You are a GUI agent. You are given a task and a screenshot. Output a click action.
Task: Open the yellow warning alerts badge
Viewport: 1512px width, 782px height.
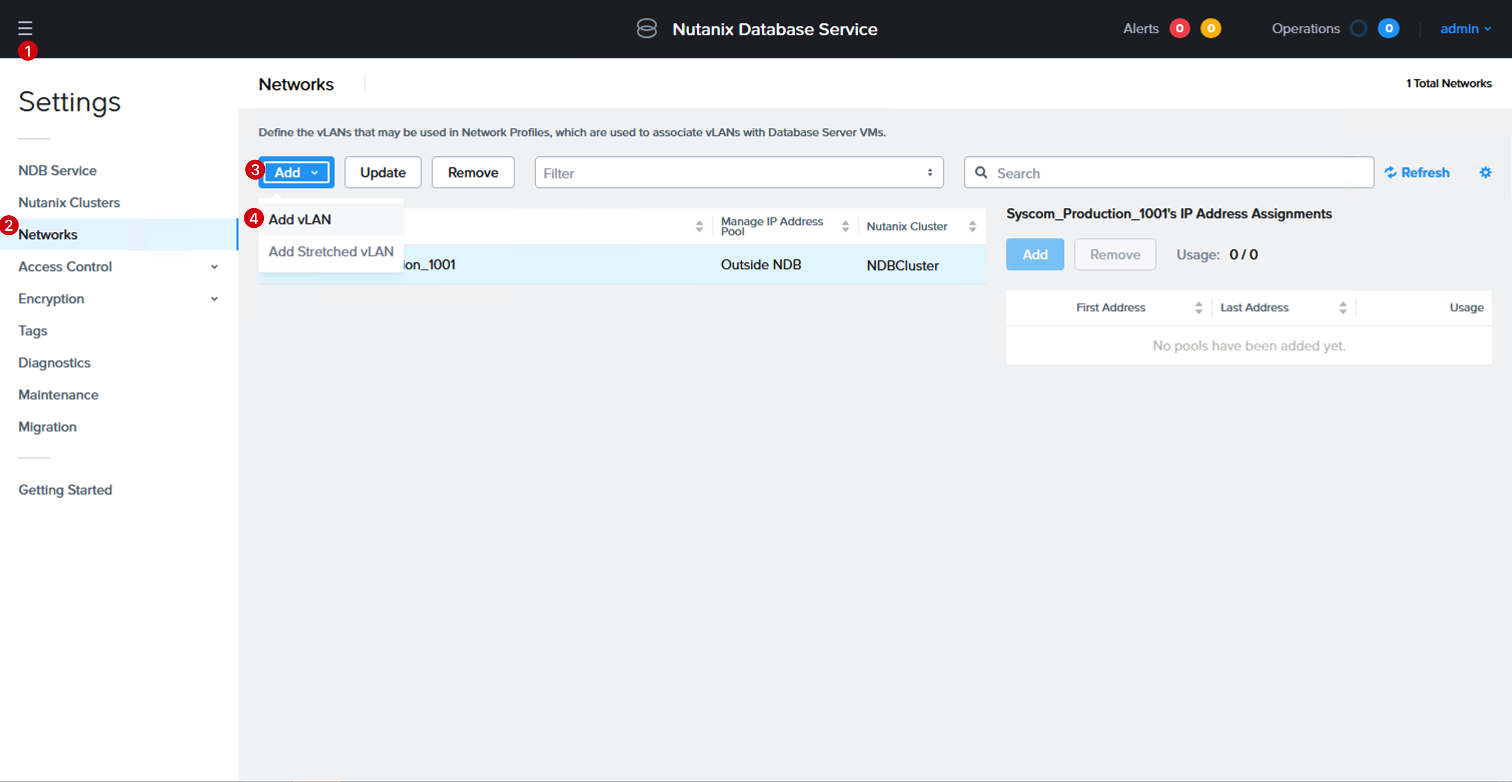pyautogui.click(x=1210, y=28)
